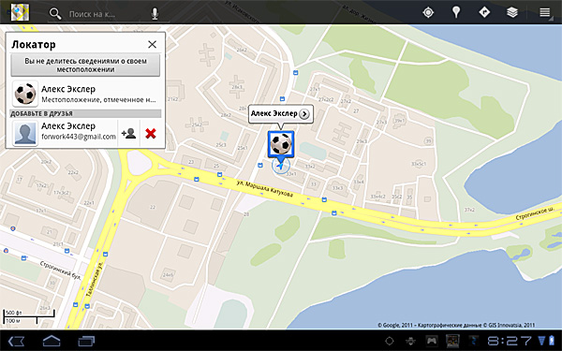
Task: Expand Алекс Экслер map bubble arrow
Action: [304, 114]
